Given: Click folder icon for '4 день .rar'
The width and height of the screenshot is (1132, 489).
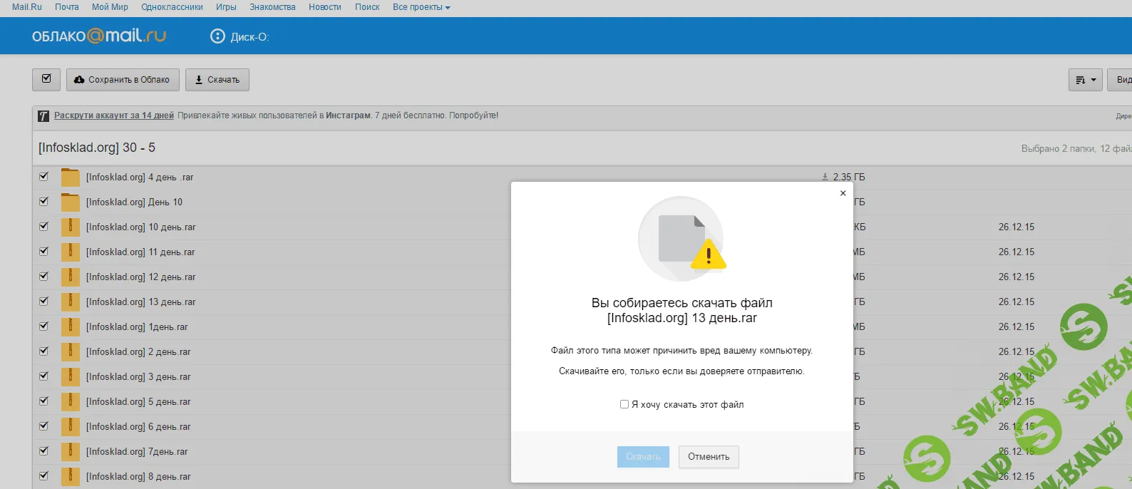Looking at the screenshot, I should tap(70, 177).
